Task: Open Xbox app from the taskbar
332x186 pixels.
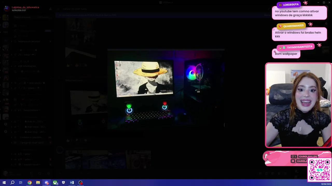Action: (x=55, y=183)
